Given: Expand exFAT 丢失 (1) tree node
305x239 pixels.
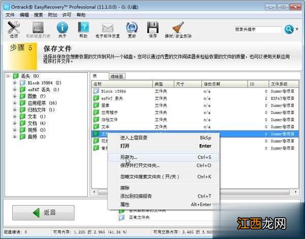Looking at the screenshot, I should (x=14, y=90).
